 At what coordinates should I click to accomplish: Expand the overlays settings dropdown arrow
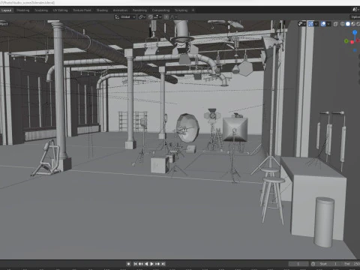tap(328, 24)
